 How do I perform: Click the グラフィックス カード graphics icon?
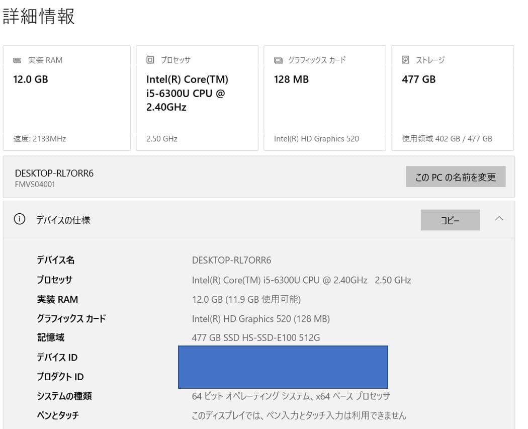[x=278, y=60]
